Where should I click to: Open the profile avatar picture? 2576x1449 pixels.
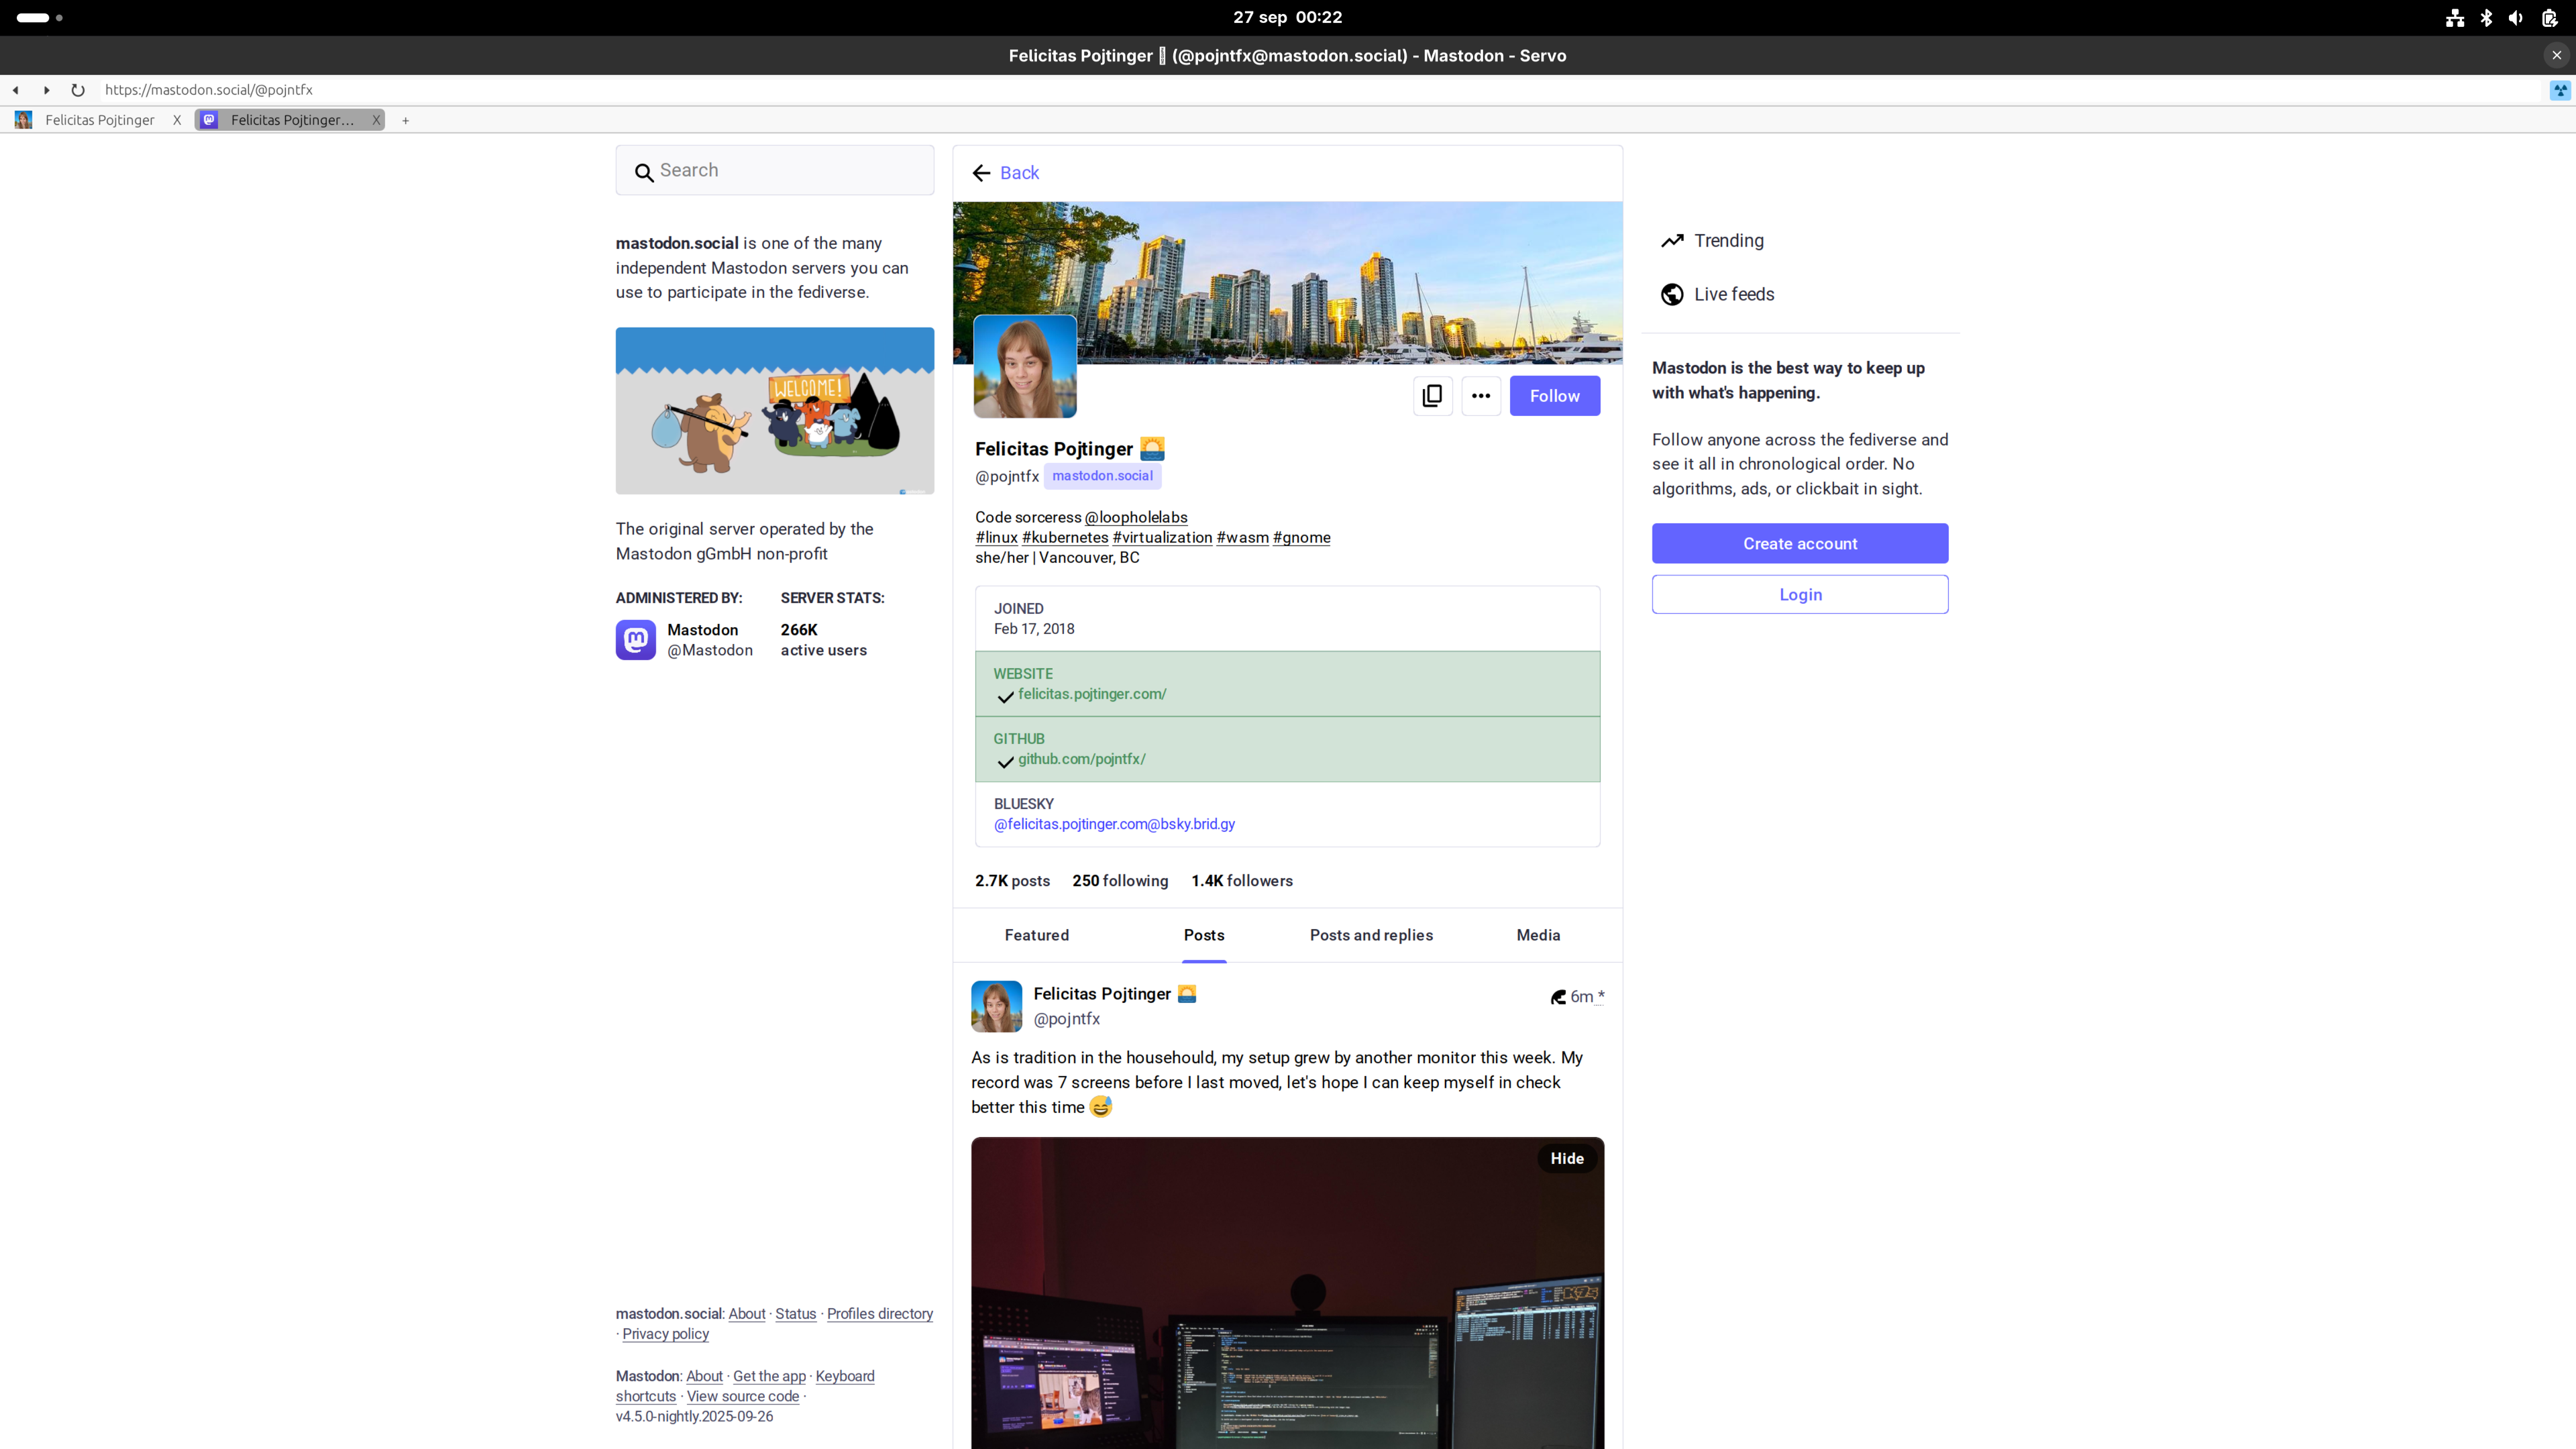pos(1025,366)
